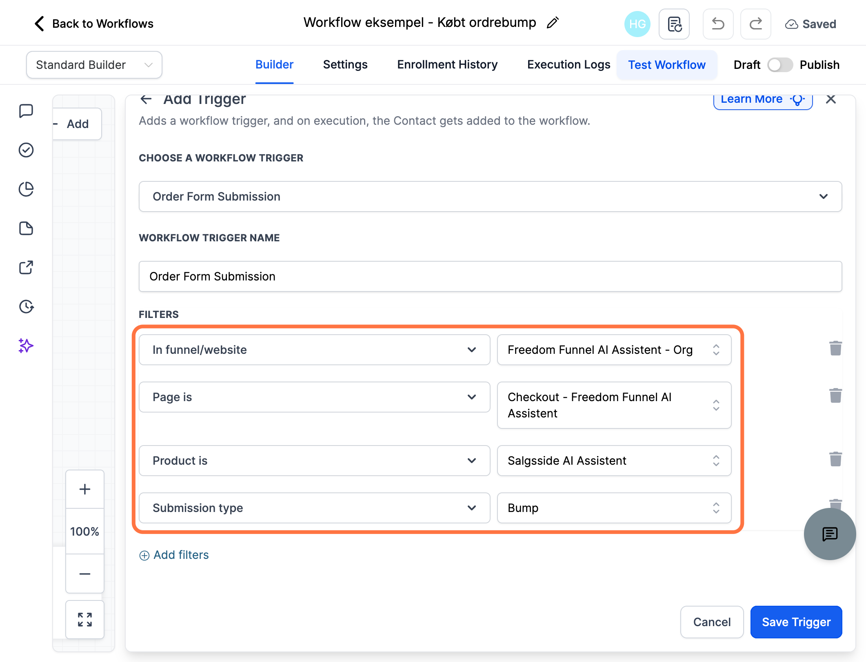Go back with the Add Trigger arrow

coord(146,99)
